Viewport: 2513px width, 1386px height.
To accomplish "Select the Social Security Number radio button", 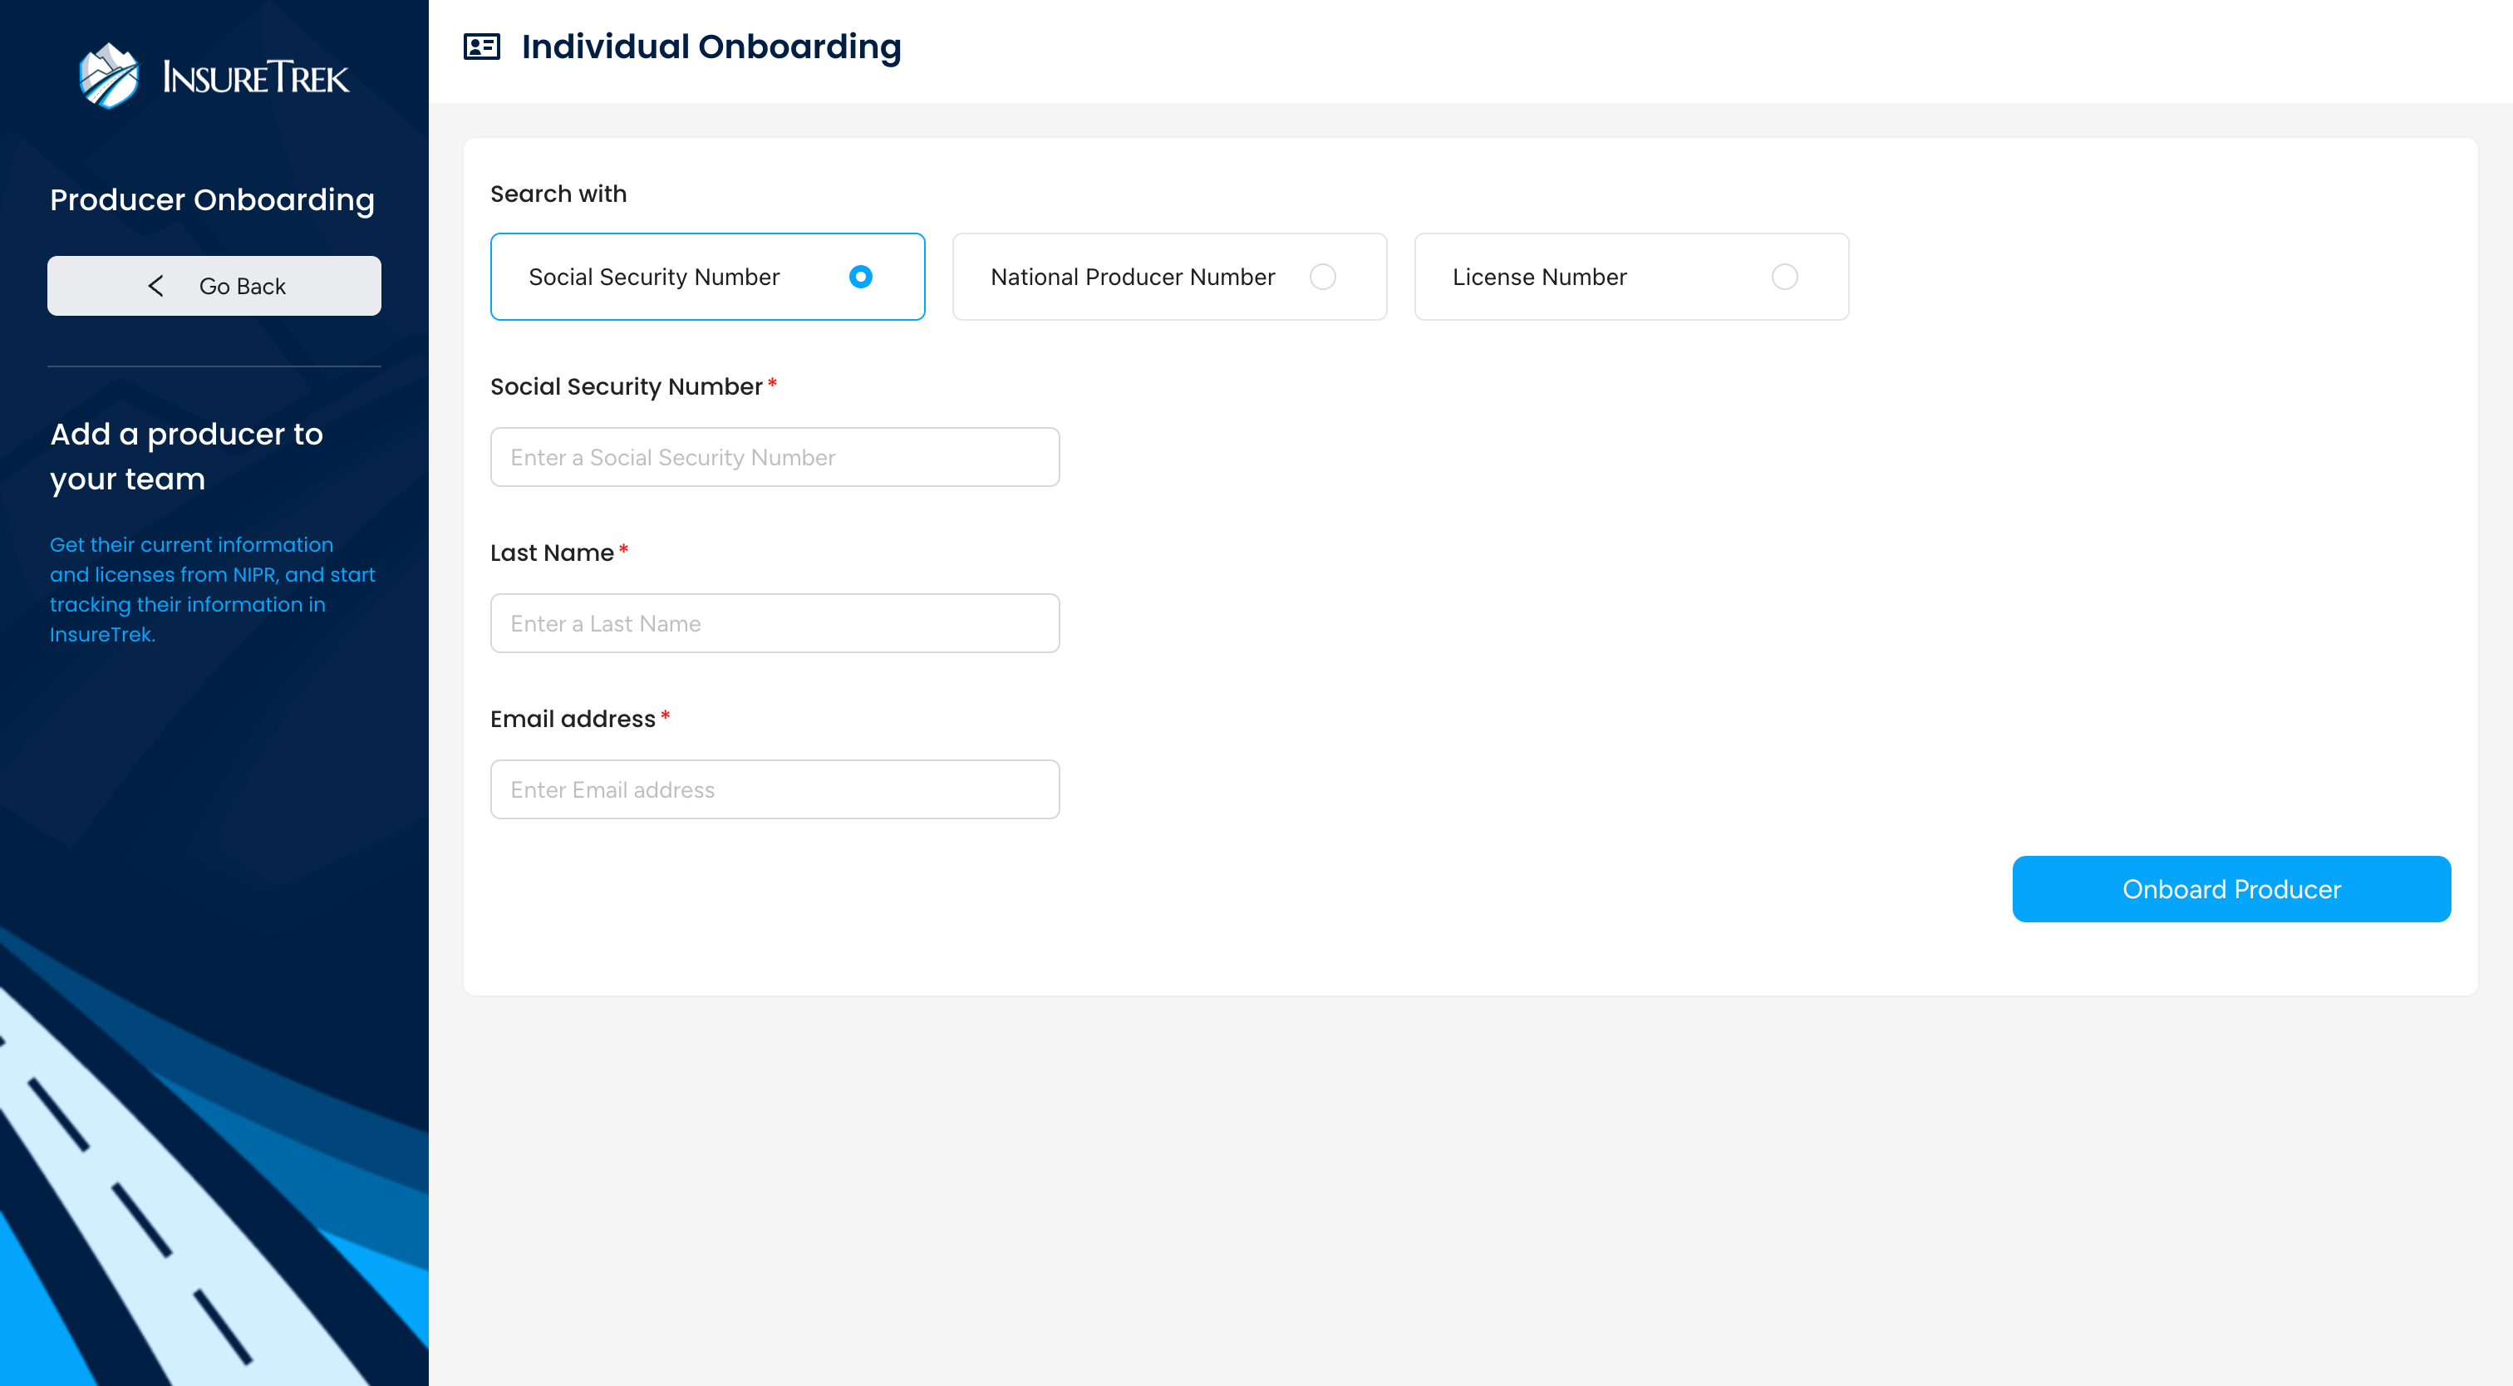I will [x=859, y=277].
